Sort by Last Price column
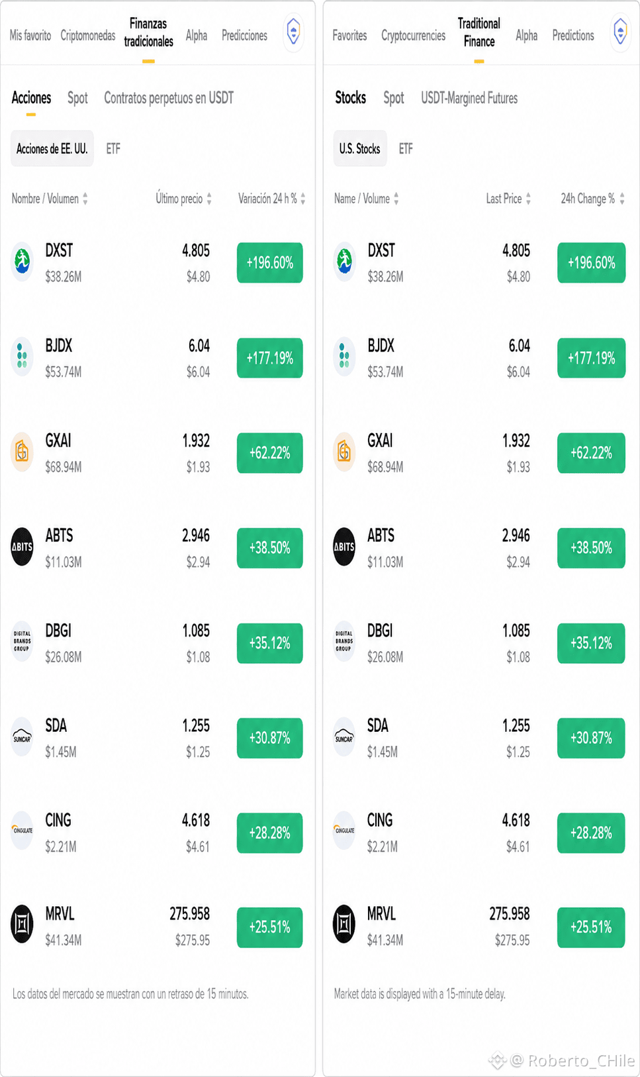 508,199
